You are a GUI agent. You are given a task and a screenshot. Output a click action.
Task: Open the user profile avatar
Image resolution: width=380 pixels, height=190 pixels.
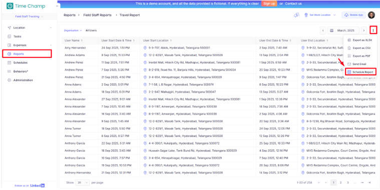371,15
